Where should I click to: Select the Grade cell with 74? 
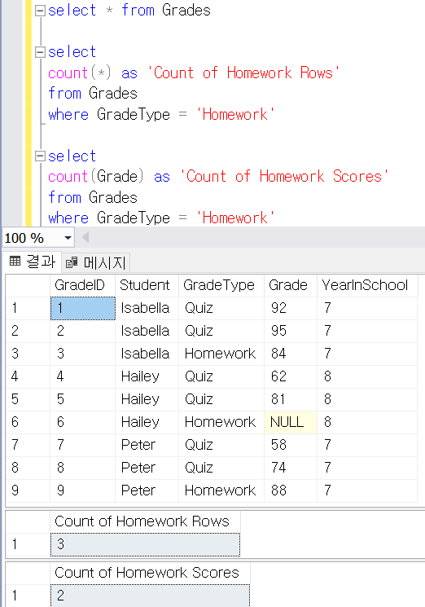click(290, 468)
